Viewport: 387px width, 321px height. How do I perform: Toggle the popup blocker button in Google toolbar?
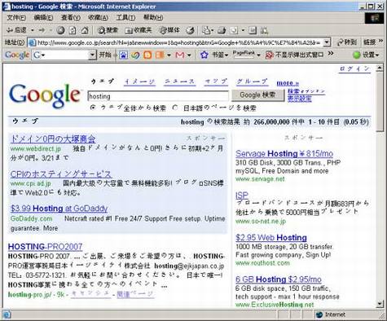coord(294,55)
